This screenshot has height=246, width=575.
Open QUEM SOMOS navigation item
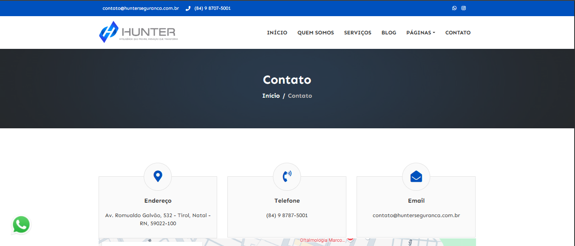coord(315,33)
